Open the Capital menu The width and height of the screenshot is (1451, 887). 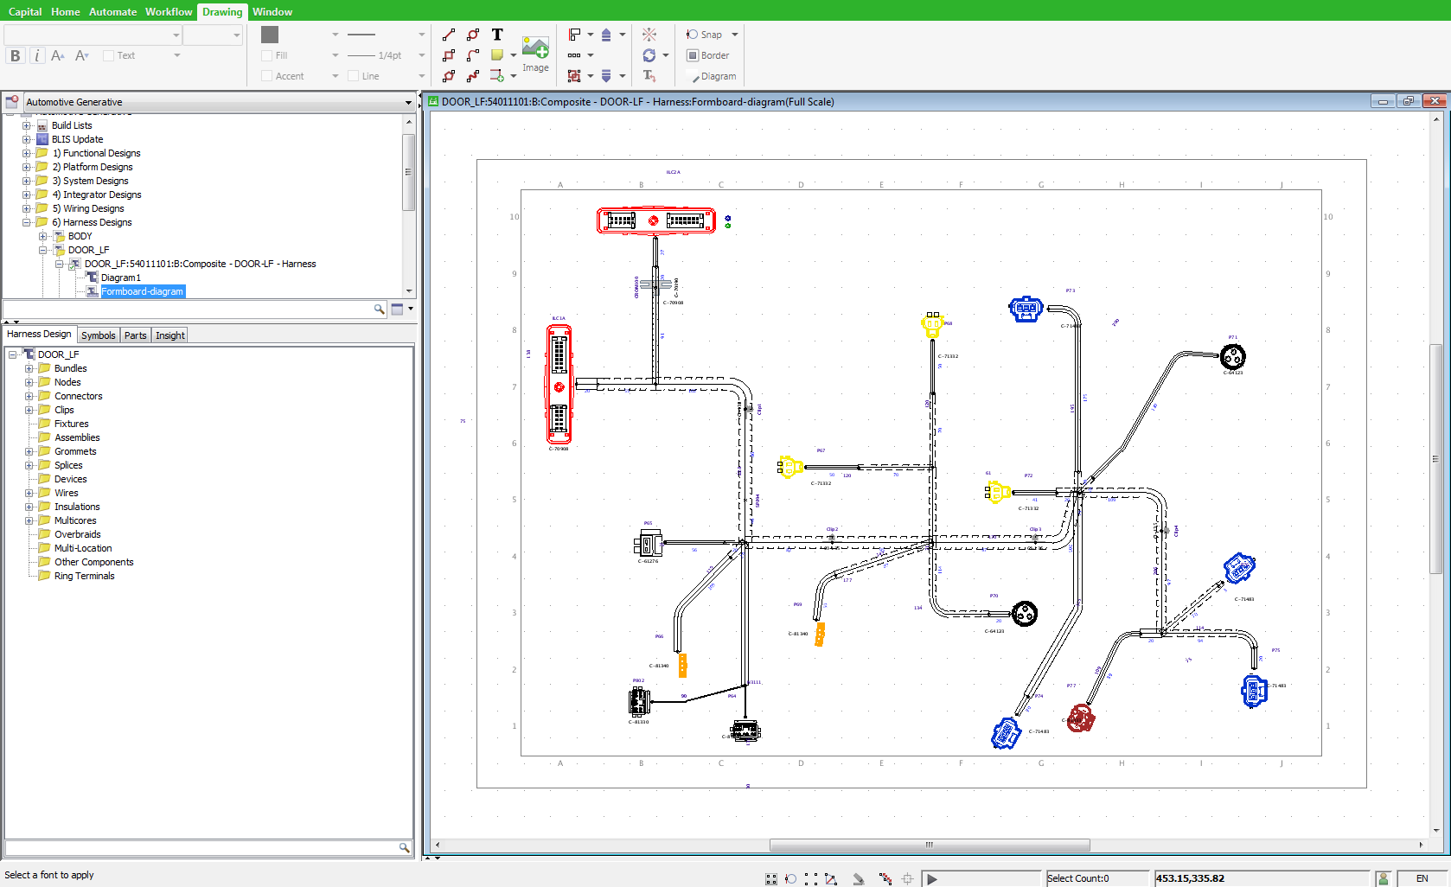(x=25, y=11)
